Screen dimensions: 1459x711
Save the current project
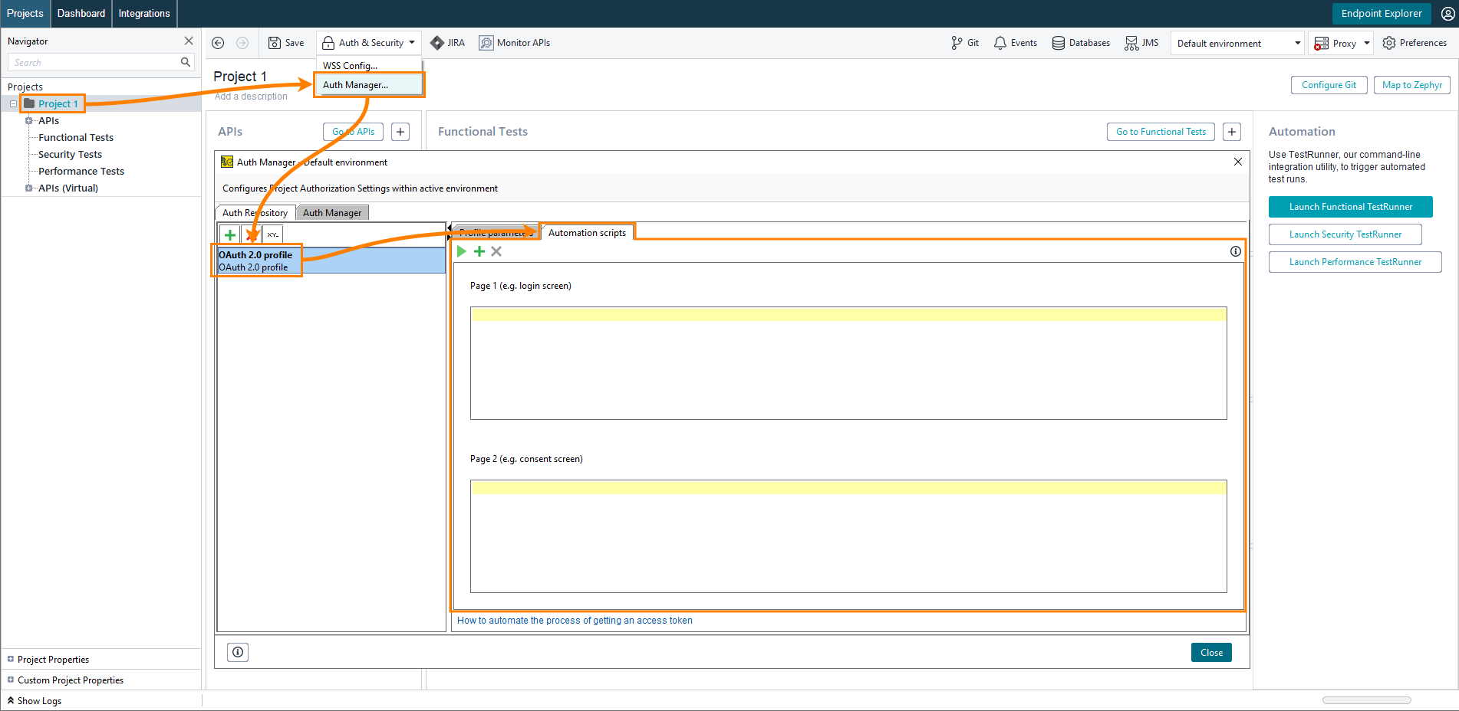click(286, 43)
